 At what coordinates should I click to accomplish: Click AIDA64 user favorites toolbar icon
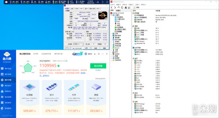pyautogui.click(x=126, y=8)
